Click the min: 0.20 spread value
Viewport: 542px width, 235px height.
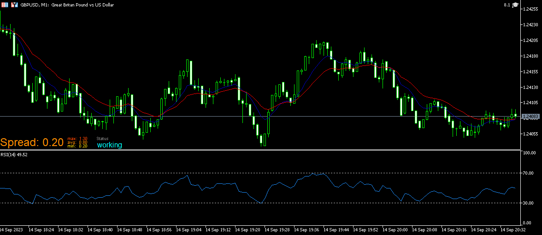pyautogui.click(x=77, y=146)
